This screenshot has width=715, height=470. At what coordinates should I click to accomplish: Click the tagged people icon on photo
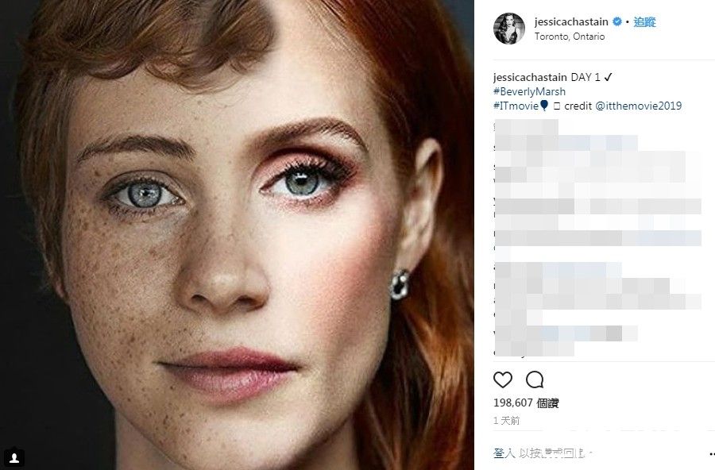click(x=15, y=457)
